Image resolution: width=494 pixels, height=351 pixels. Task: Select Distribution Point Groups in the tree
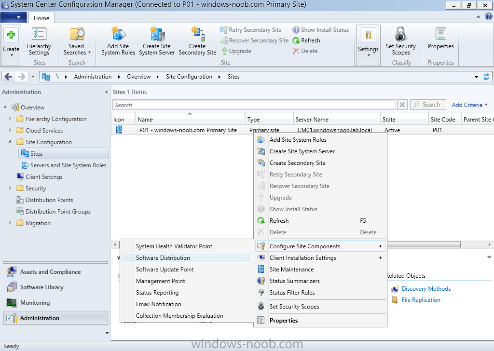54,212
